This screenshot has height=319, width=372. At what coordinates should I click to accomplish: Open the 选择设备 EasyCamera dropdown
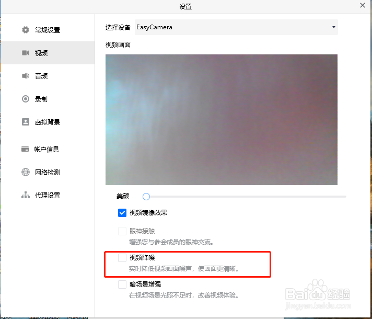pyautogui.click(x=236, y=27)
